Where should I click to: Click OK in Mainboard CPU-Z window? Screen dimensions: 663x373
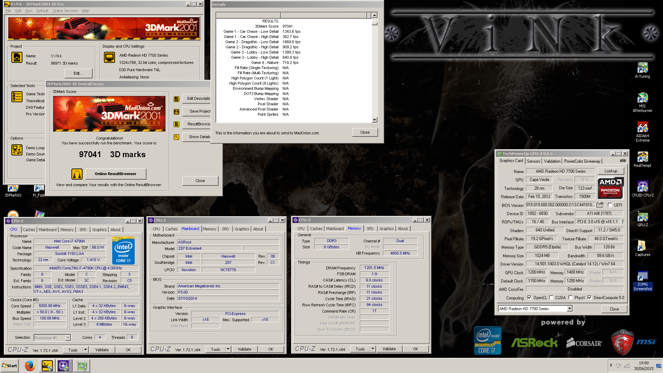point(271,349)
